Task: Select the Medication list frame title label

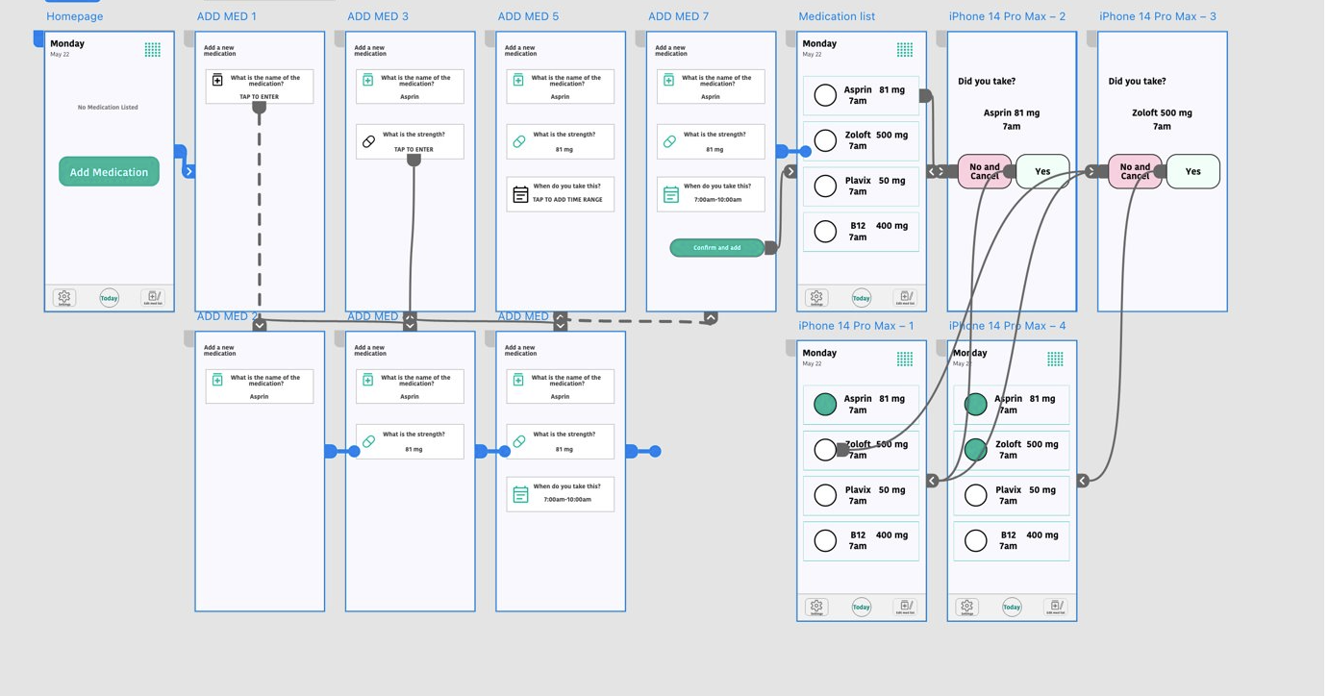Action: point(837,16)
